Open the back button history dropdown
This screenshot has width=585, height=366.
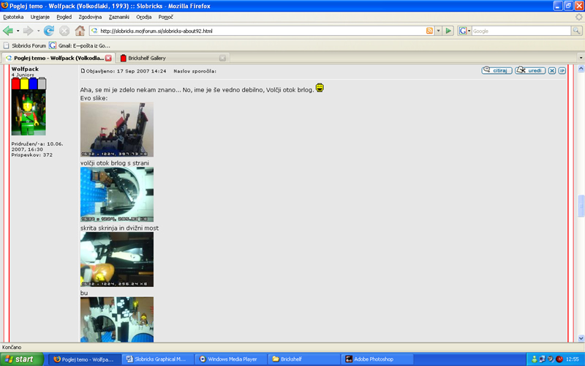(x=18, y=31)
